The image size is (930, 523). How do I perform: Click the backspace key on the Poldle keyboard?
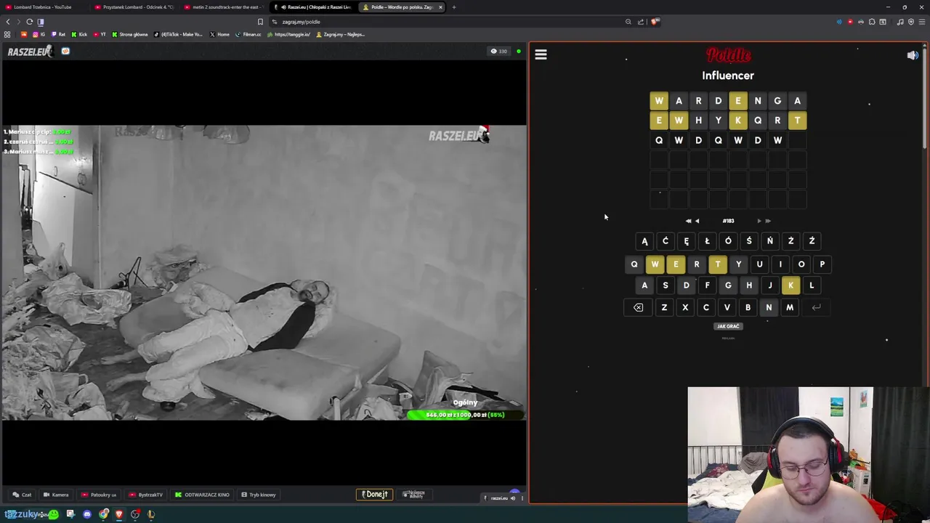[x=638, y=307]
